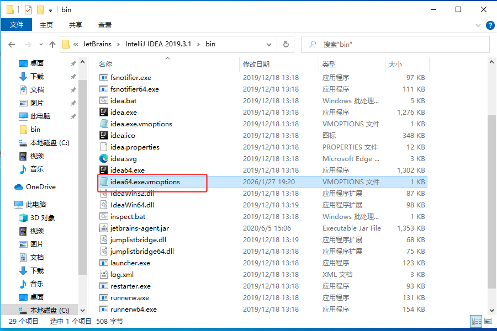Switch to large icons view layout

[x=489, y=322]
